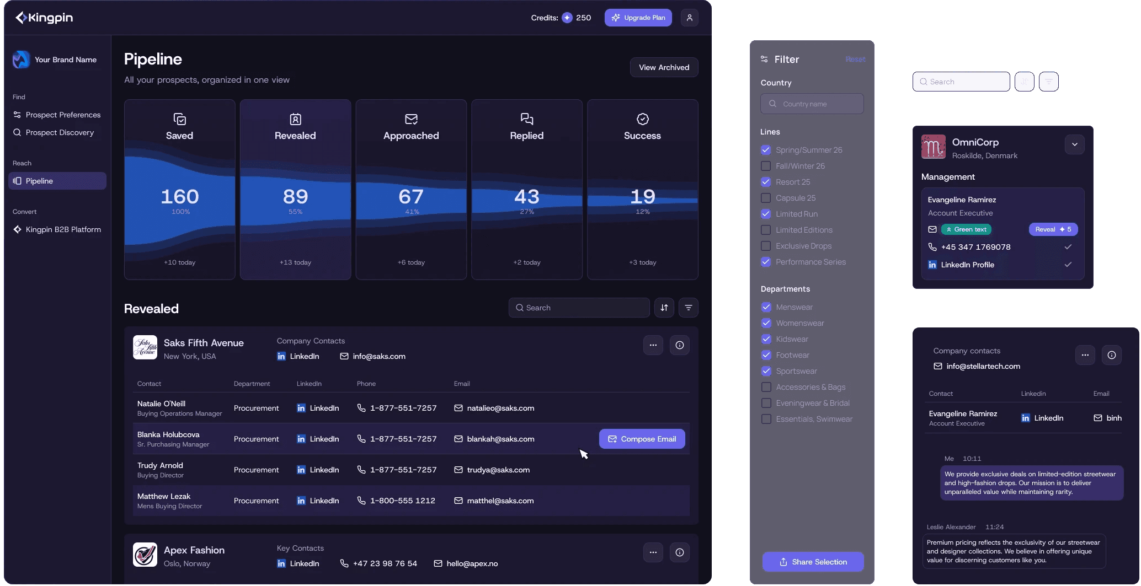Uncheck Menswear department

[x=766, y=307]
